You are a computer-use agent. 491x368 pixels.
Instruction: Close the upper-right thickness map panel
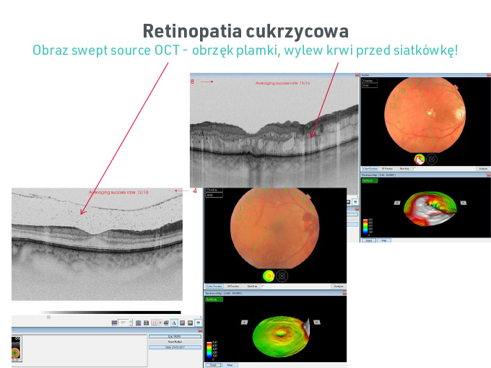click(x=489, y=175)
